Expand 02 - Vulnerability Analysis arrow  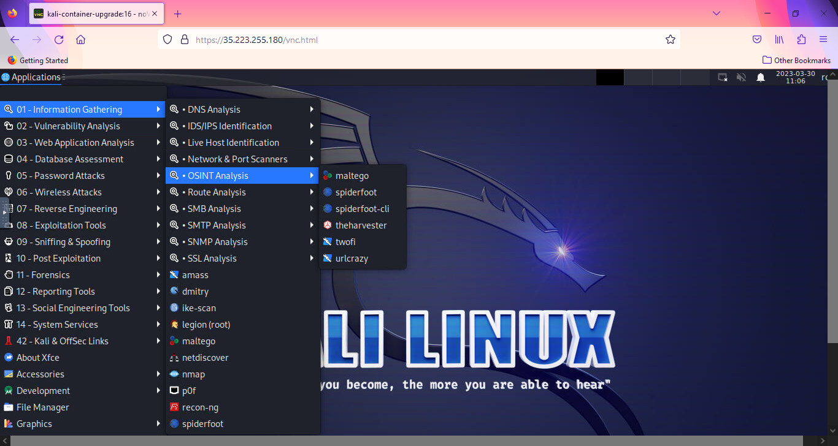click(x=158, y=126)
